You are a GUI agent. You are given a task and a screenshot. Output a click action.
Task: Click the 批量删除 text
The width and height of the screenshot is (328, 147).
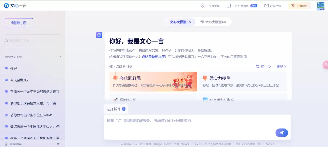click(x=16, y=144)
